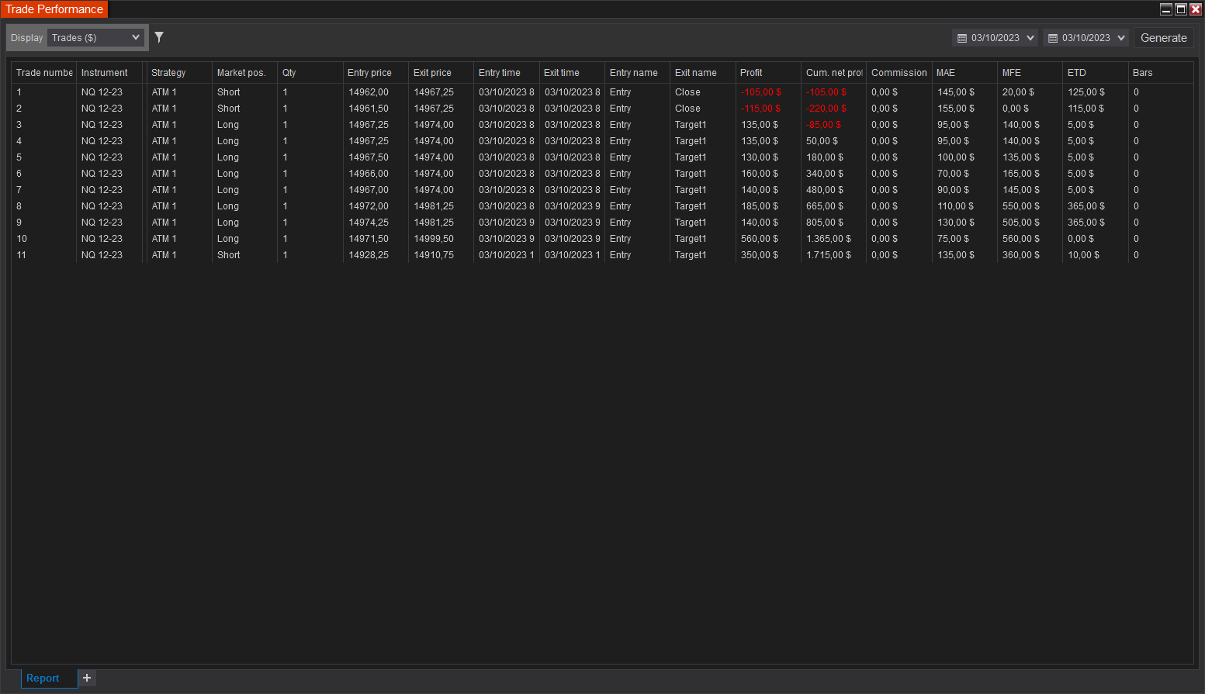Click entry price 14974,25
Image resolution: width=1205 pixels, height=694 pixels.
click(x=369, y=223)
